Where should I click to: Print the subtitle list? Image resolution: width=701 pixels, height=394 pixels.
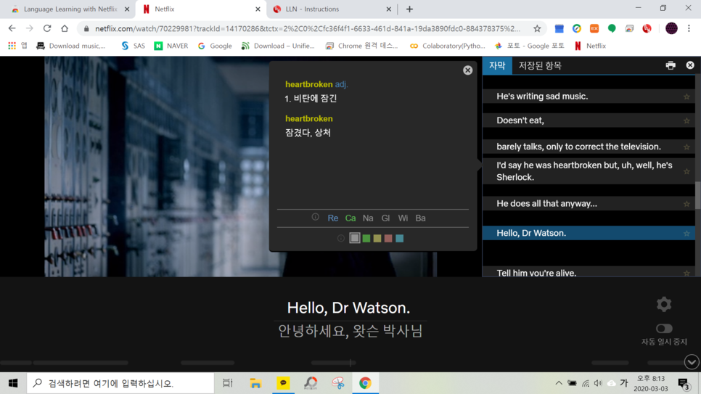pos(671,65)
